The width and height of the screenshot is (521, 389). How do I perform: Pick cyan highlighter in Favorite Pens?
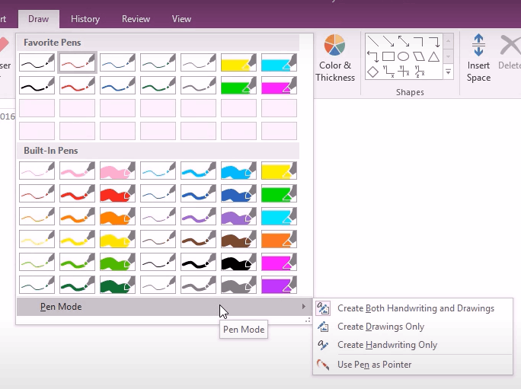tap(279, 62)
